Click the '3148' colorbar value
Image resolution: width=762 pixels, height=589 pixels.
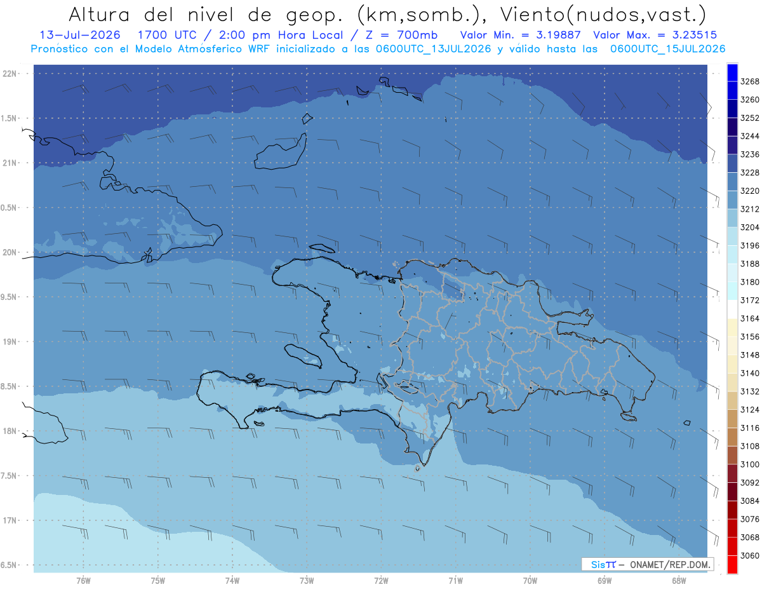[x=750, y=355]
